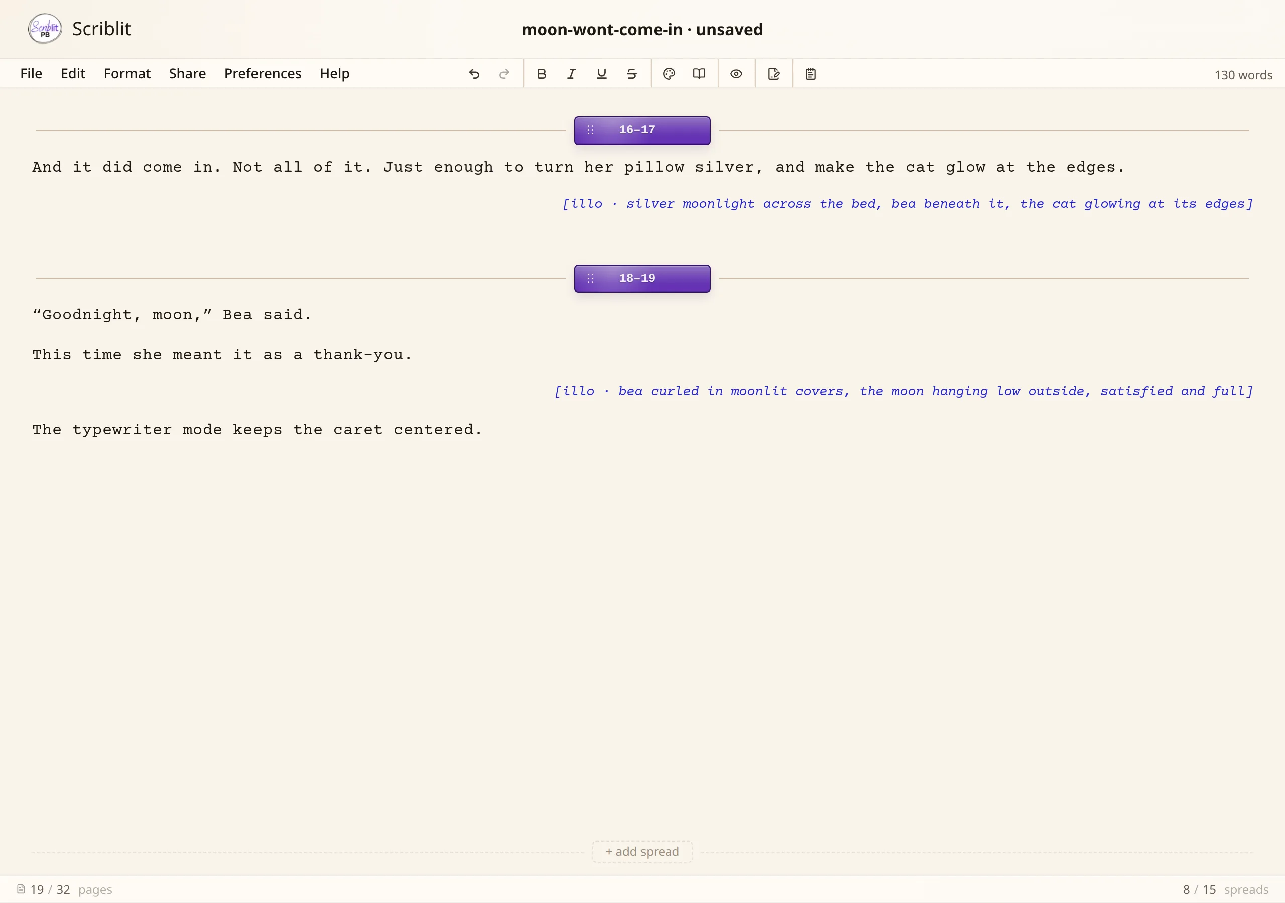Open the Preferences menu
Screen dimensions: 1285x903
[x=263, y=73]
